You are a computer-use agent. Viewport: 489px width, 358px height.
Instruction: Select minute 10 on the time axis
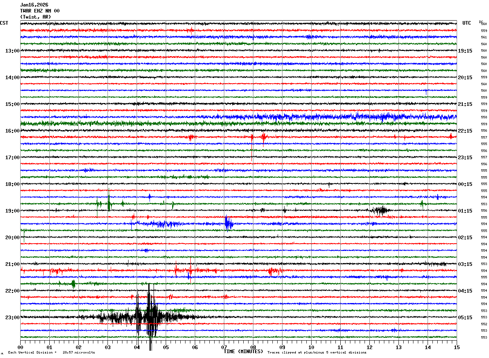point(311,347)
